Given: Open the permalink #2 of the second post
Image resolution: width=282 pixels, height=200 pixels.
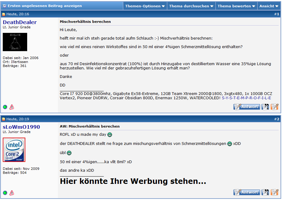Looking at the screenshot, I should (277, 119).
